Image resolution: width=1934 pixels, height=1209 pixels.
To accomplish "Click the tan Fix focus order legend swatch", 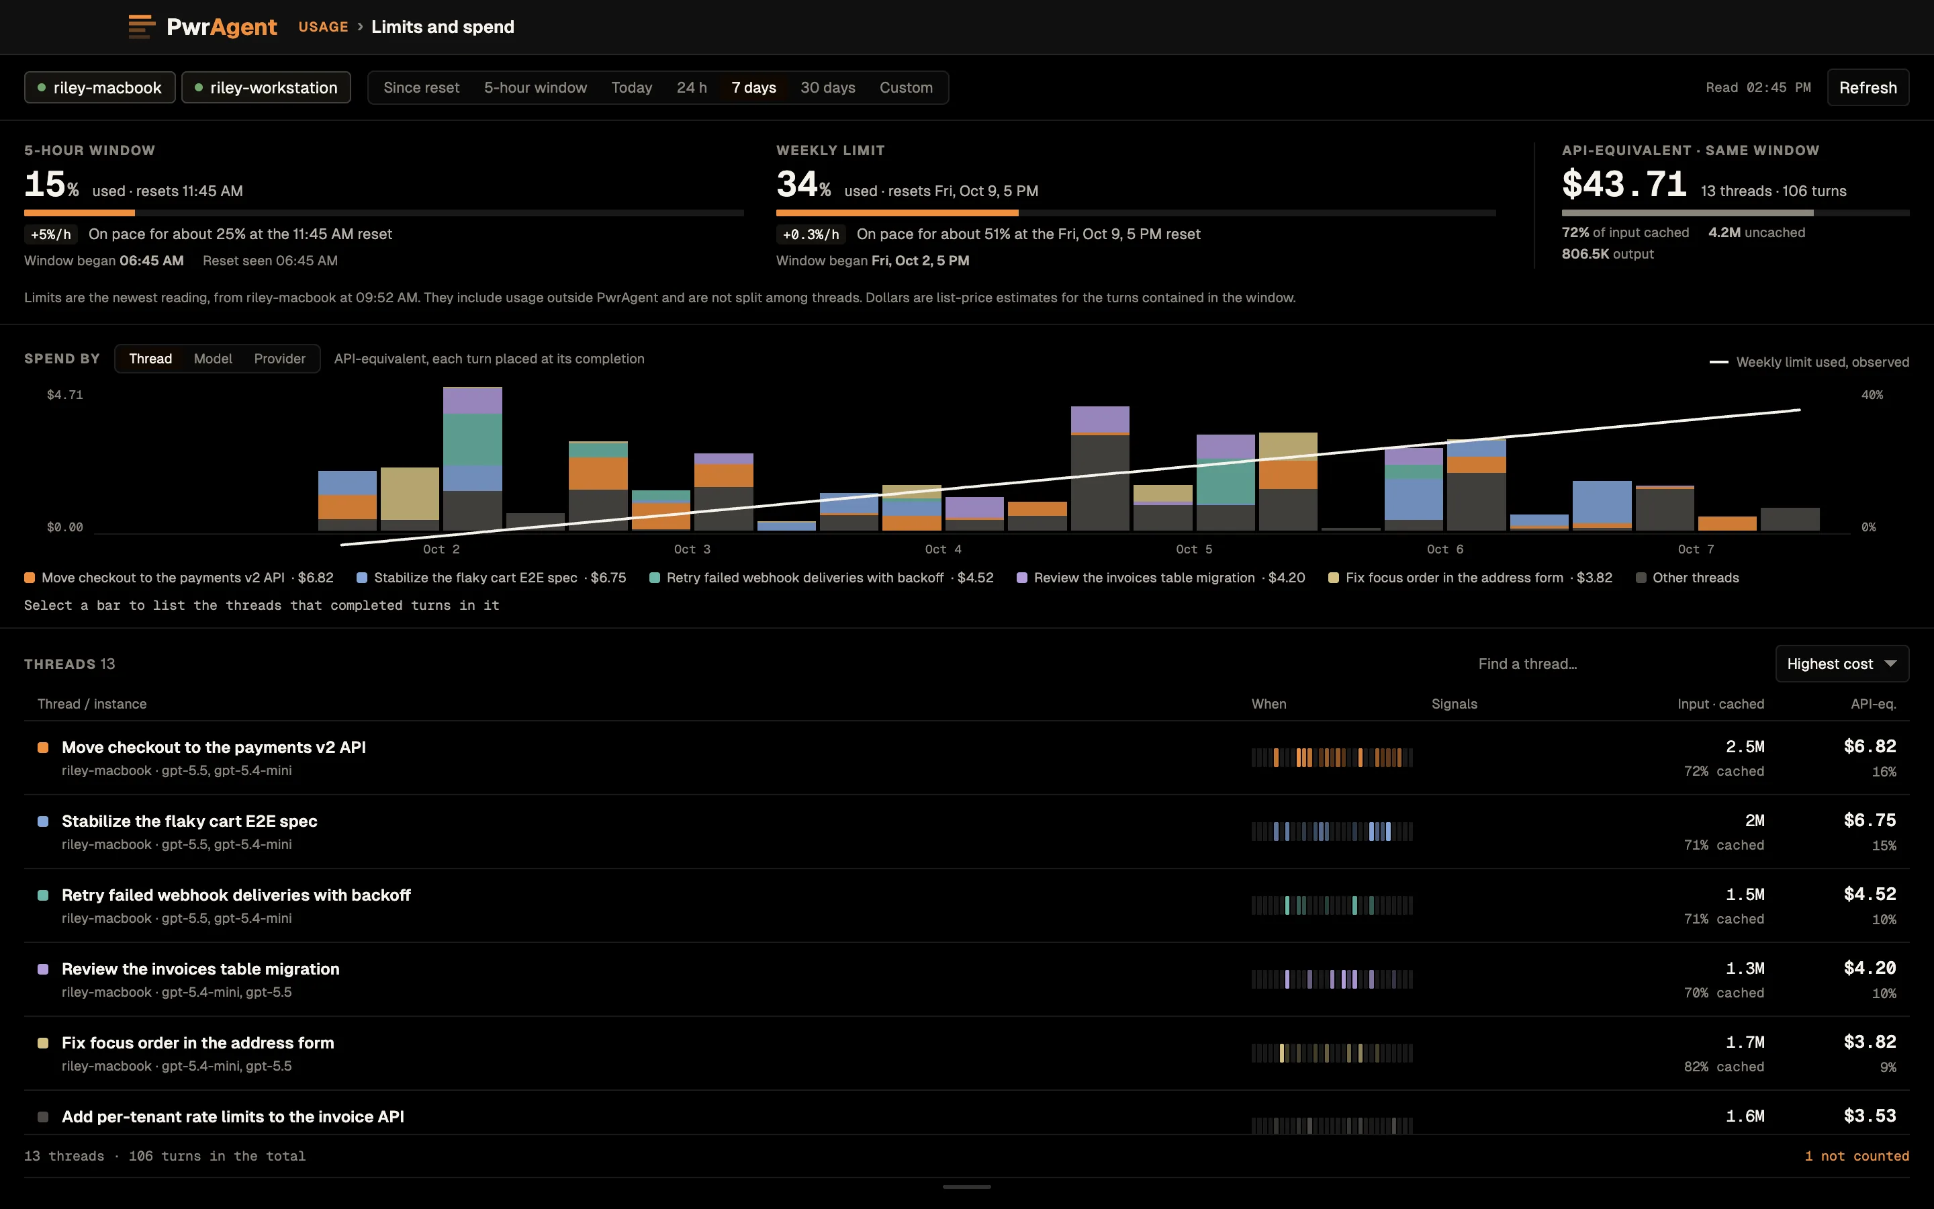I will coord(1333,578).
